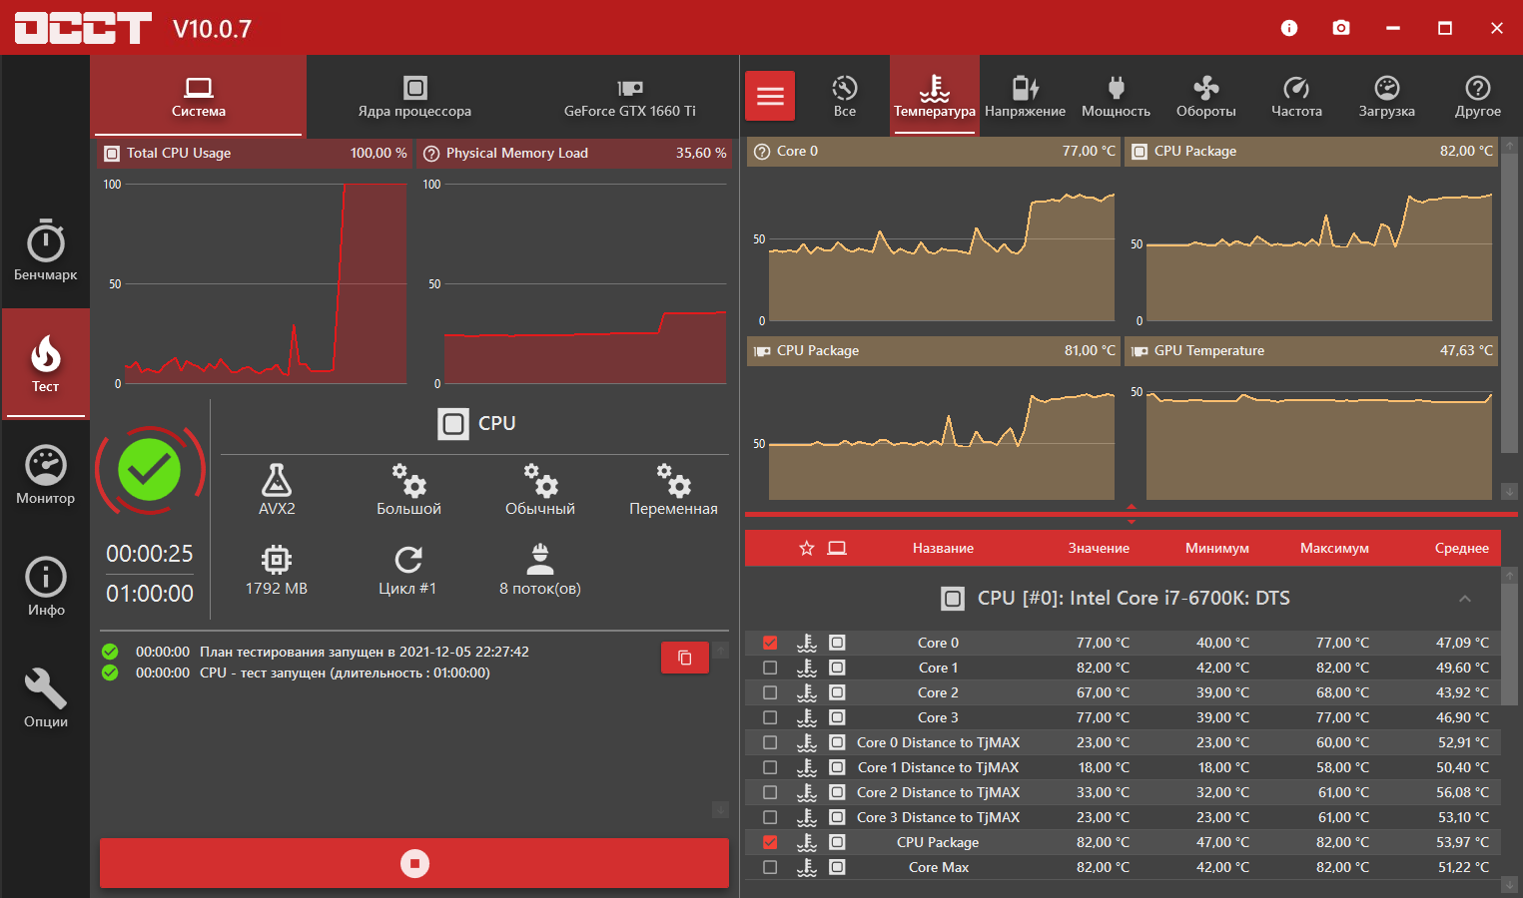Sort by Значение column header
The image size is (1523, 898).
point(1099,548)
